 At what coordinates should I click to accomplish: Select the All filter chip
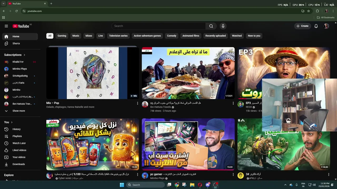[x=50, y=36]
